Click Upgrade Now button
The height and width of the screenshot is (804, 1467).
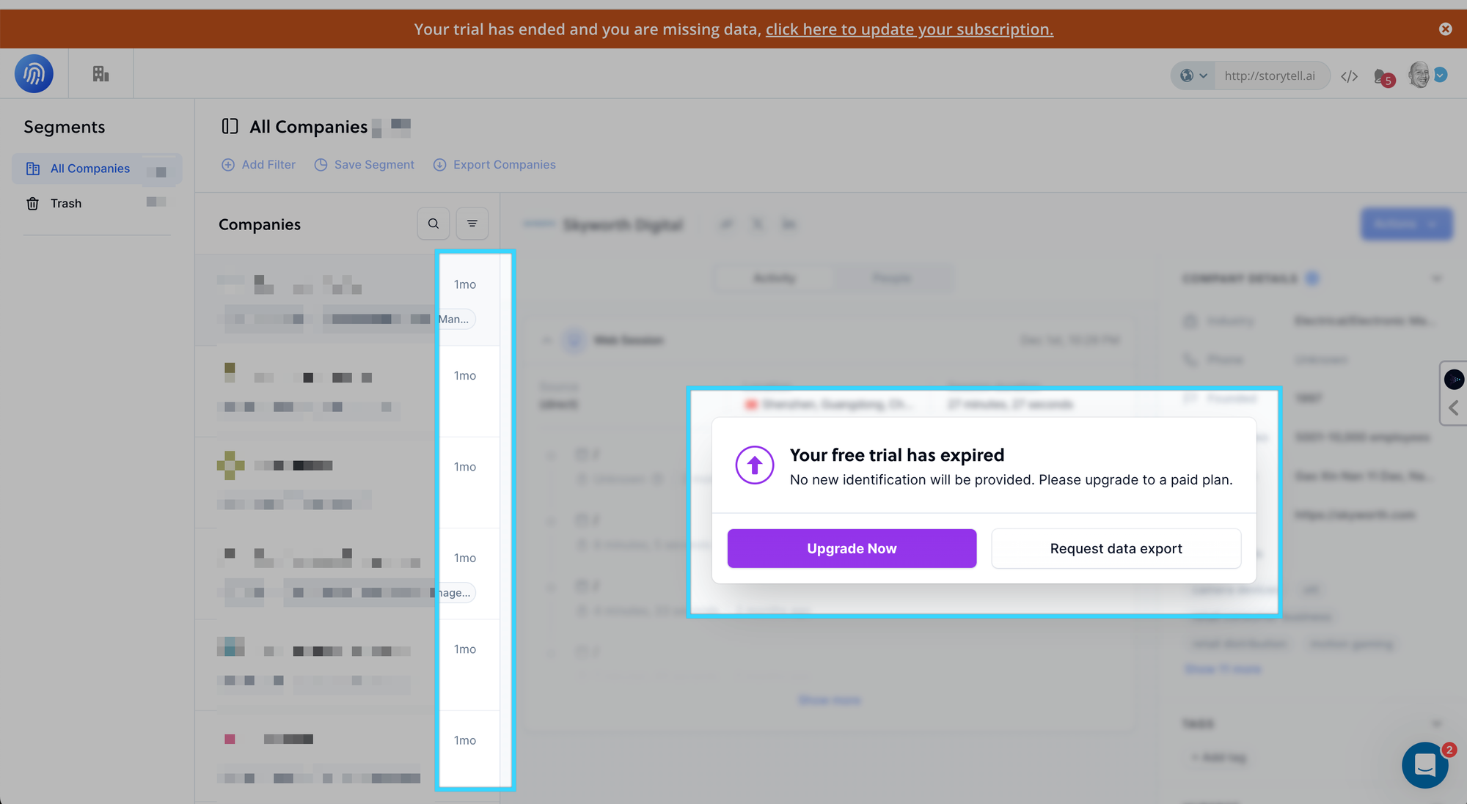pos(852,548)
